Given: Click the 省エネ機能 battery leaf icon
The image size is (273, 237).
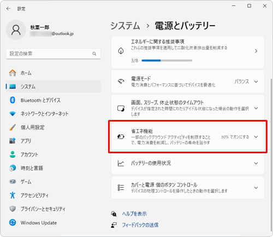Looking at the screenshot, I should click(x=121, y=136).
